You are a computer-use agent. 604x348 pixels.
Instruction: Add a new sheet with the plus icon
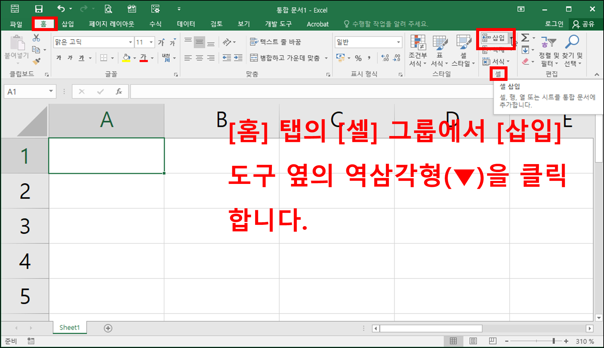[x=108, y=328]
